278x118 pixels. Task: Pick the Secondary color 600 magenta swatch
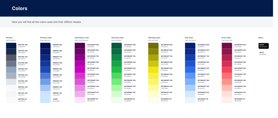80,63
